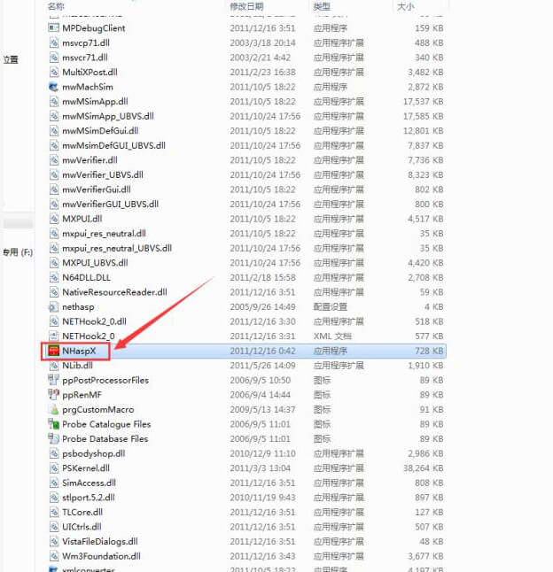
Task: Click the psbodyshop.dll file icon
Action: [54, 453]
